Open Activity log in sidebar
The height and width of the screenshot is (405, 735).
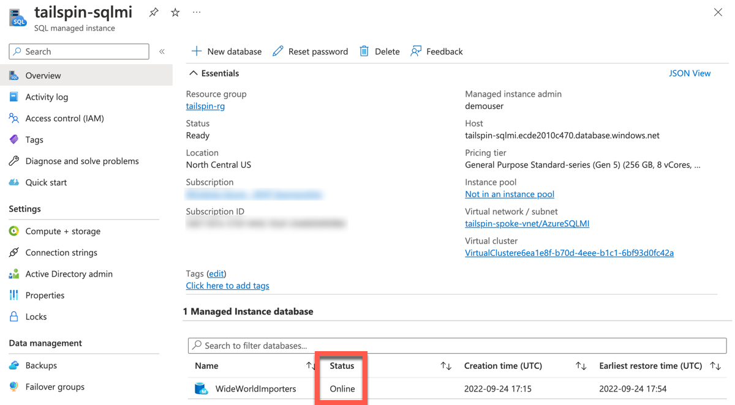pyautogui.click(x=47, y=97)
